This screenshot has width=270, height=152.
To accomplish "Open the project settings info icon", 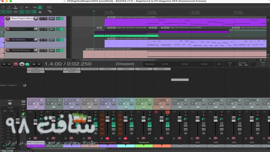I will point(22,7).
